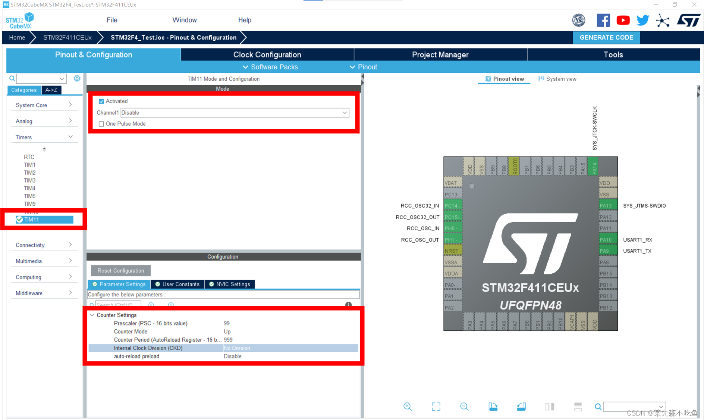This screenshot has height=420, width=704.
Task: Open the NVIC Settings tab
Action: (230, 284)
